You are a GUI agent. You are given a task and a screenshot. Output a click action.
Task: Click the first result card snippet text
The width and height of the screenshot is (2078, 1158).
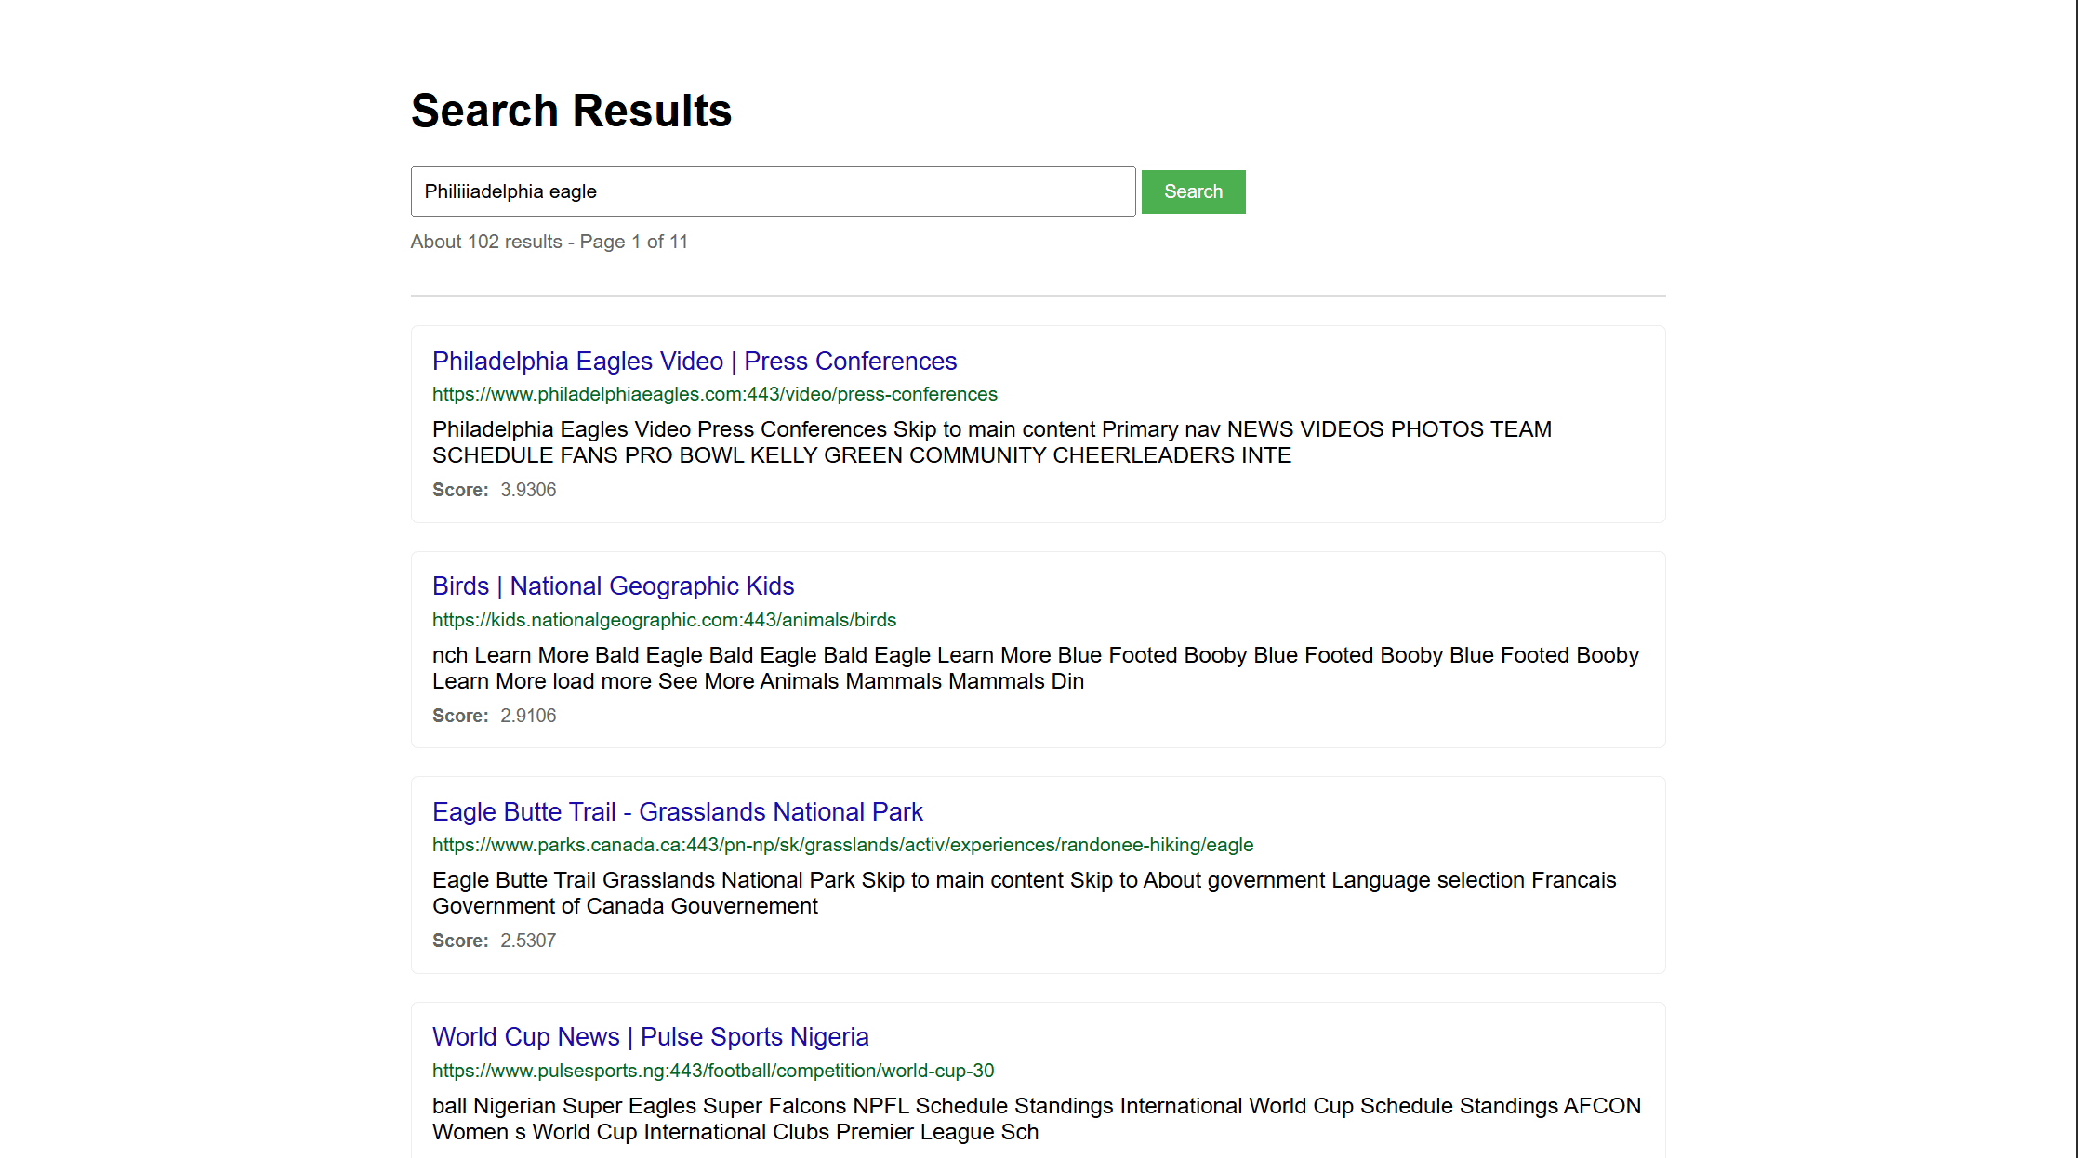(991, 441)
